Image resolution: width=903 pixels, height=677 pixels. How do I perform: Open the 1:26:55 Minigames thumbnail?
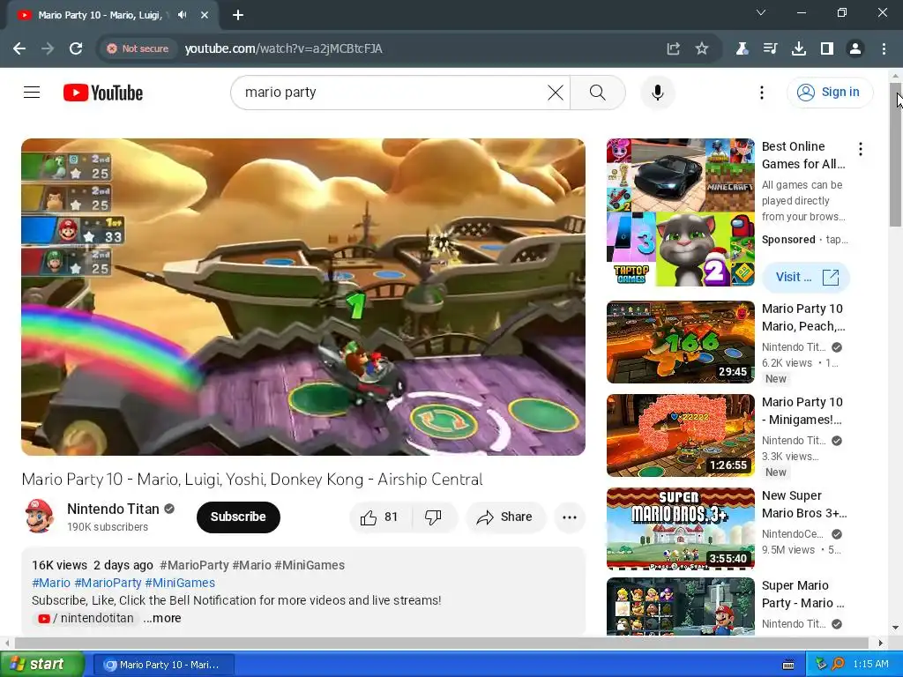(x=680, y=435)
